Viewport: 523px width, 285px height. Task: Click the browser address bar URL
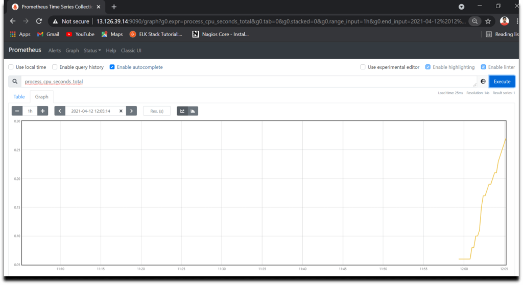click(x=281, y=21)
